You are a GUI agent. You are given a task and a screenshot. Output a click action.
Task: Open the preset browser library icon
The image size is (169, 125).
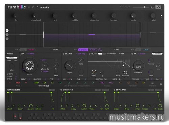point(33,7)
